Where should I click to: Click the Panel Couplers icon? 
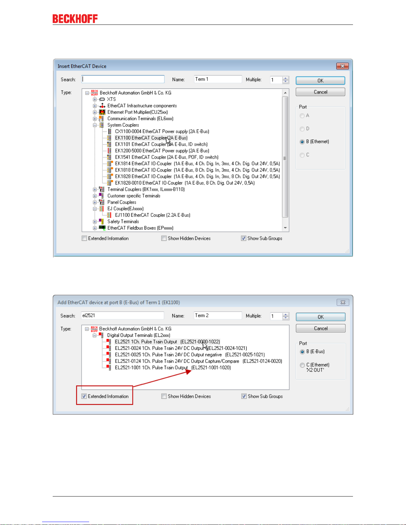pyautogui.click(x=102, y=202)
